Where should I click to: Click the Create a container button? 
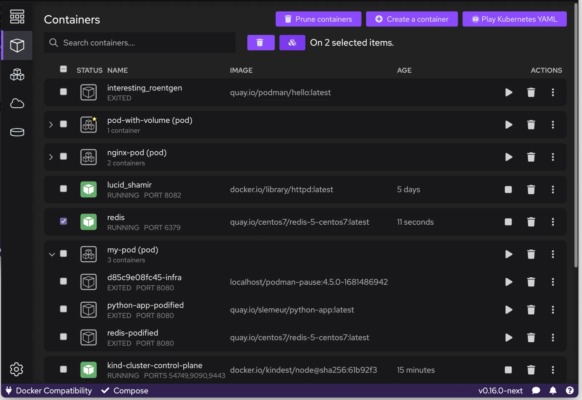pyautogui.click(x=412, y=19)
